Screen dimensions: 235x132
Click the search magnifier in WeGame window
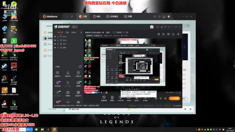tap(188, 26)
